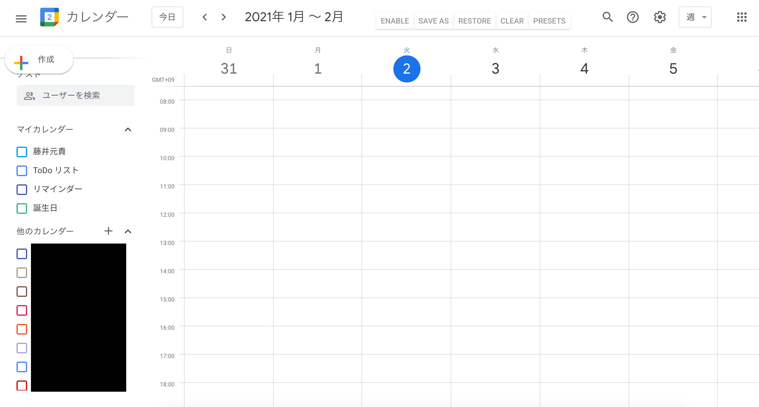This screenshot has height=407, width=759.
Task: Toggle ToDo リスト calendar visibility checkbox
Action: [22, 171]
